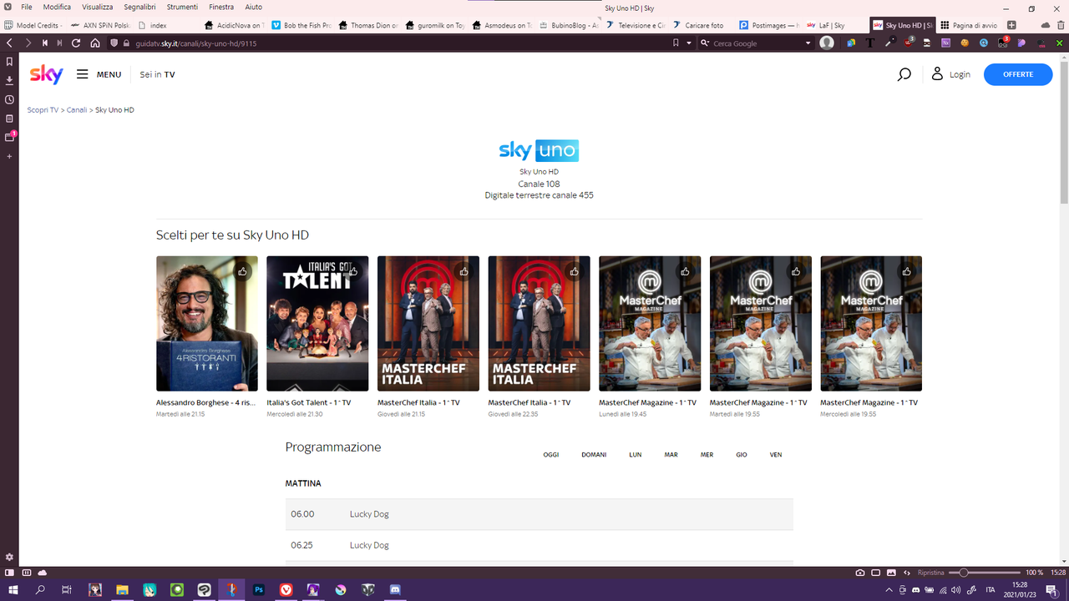Open the Strumenti menu
Screen dimensions: 1069x601
182,7
